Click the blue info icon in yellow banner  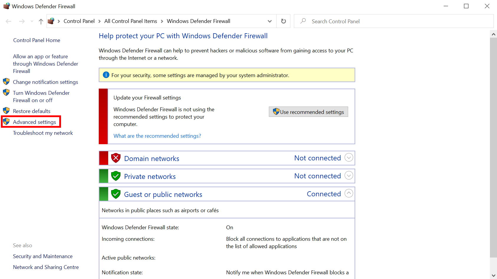(x=106, y=75)
